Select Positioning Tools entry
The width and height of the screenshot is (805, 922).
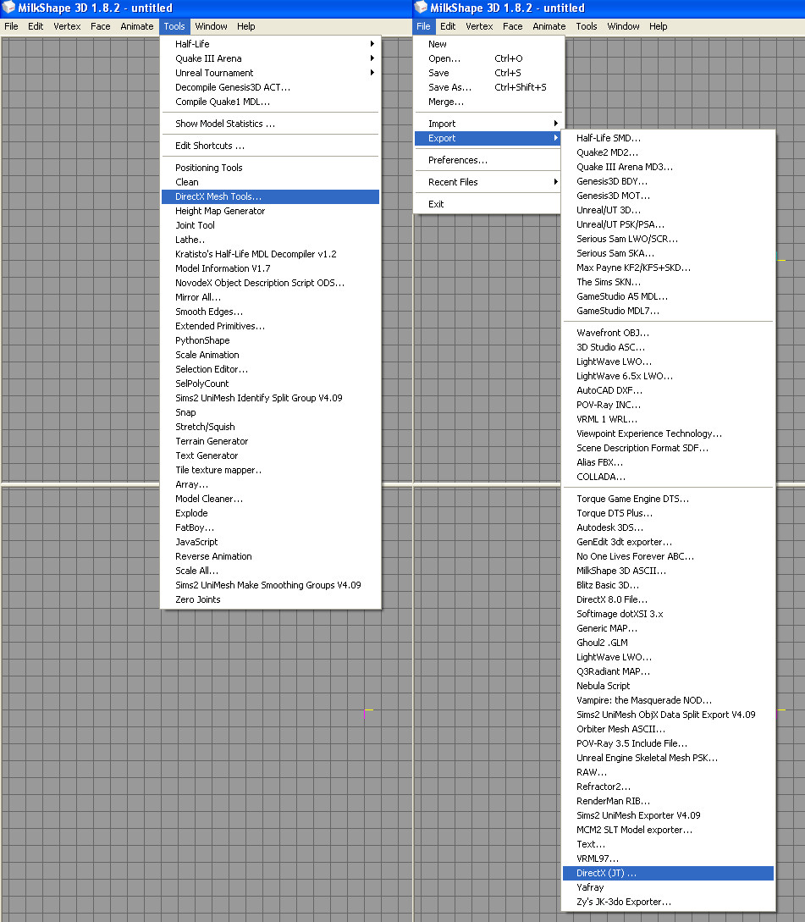pyautogui.click(x=270, y=168)
